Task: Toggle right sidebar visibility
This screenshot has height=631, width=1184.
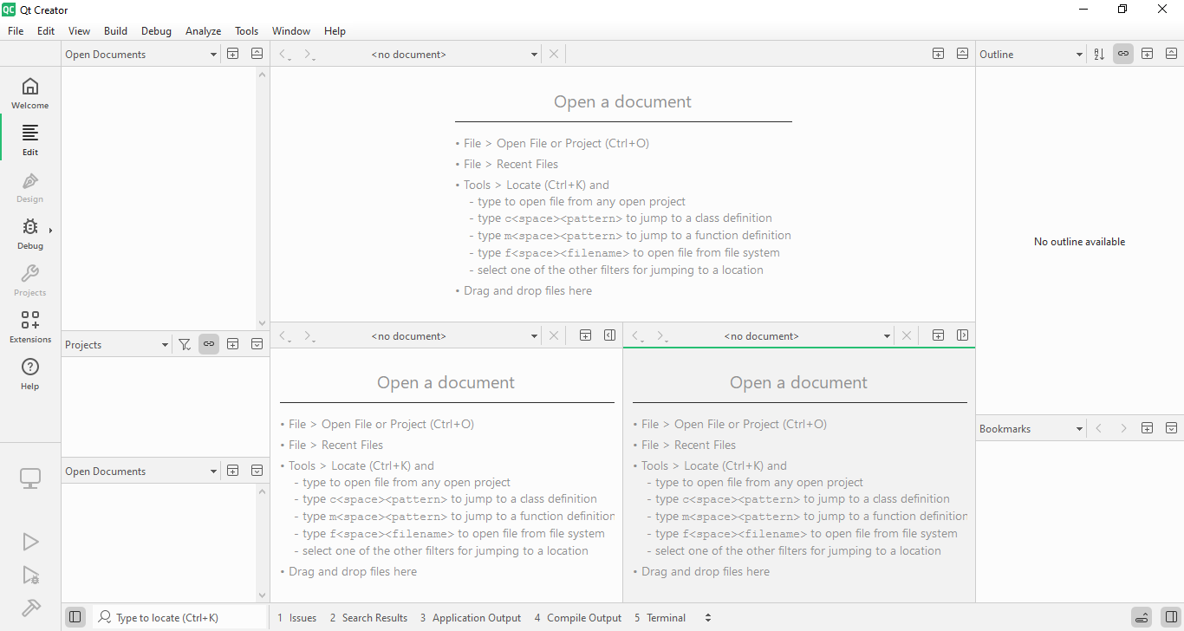Action: coord(1171,617)
